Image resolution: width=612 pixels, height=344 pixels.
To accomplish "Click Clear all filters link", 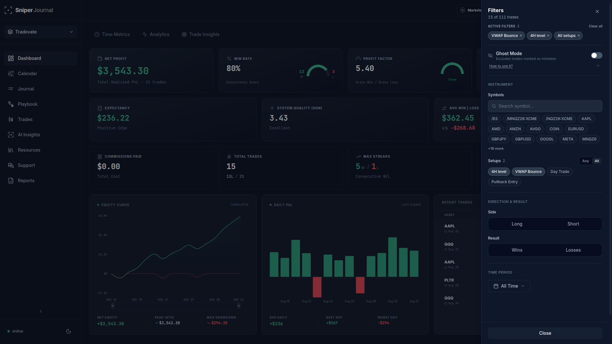I will (x=595, y=26).
